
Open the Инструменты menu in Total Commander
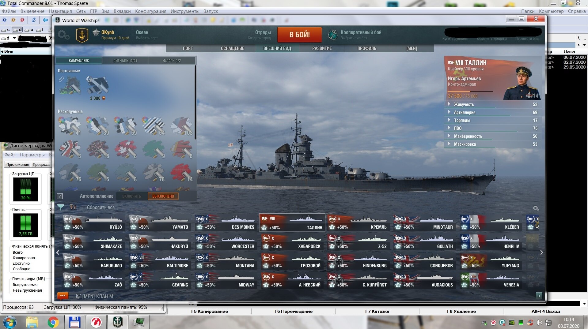tap(185, 11)
